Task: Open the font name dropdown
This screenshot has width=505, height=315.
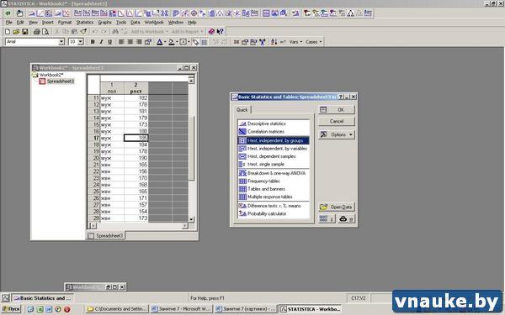Action: tap(61, 42)
